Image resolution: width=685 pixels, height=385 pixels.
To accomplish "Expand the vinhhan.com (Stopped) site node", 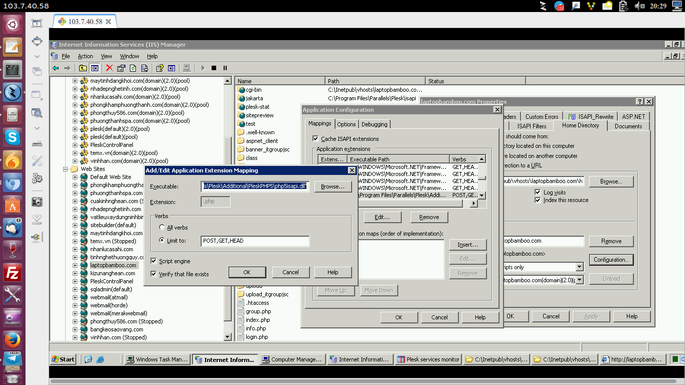I will tap(75, 337).
